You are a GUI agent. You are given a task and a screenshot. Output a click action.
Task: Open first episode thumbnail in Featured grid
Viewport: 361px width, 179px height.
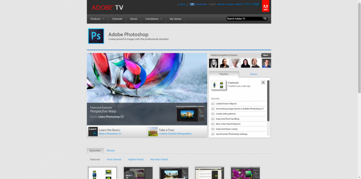click(x=103, y=173)
